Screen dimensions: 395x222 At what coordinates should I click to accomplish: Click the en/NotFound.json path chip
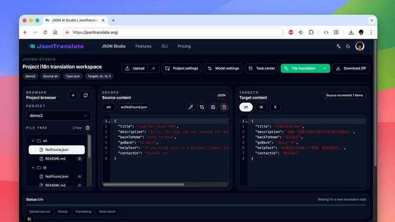[x=134, y=107]
